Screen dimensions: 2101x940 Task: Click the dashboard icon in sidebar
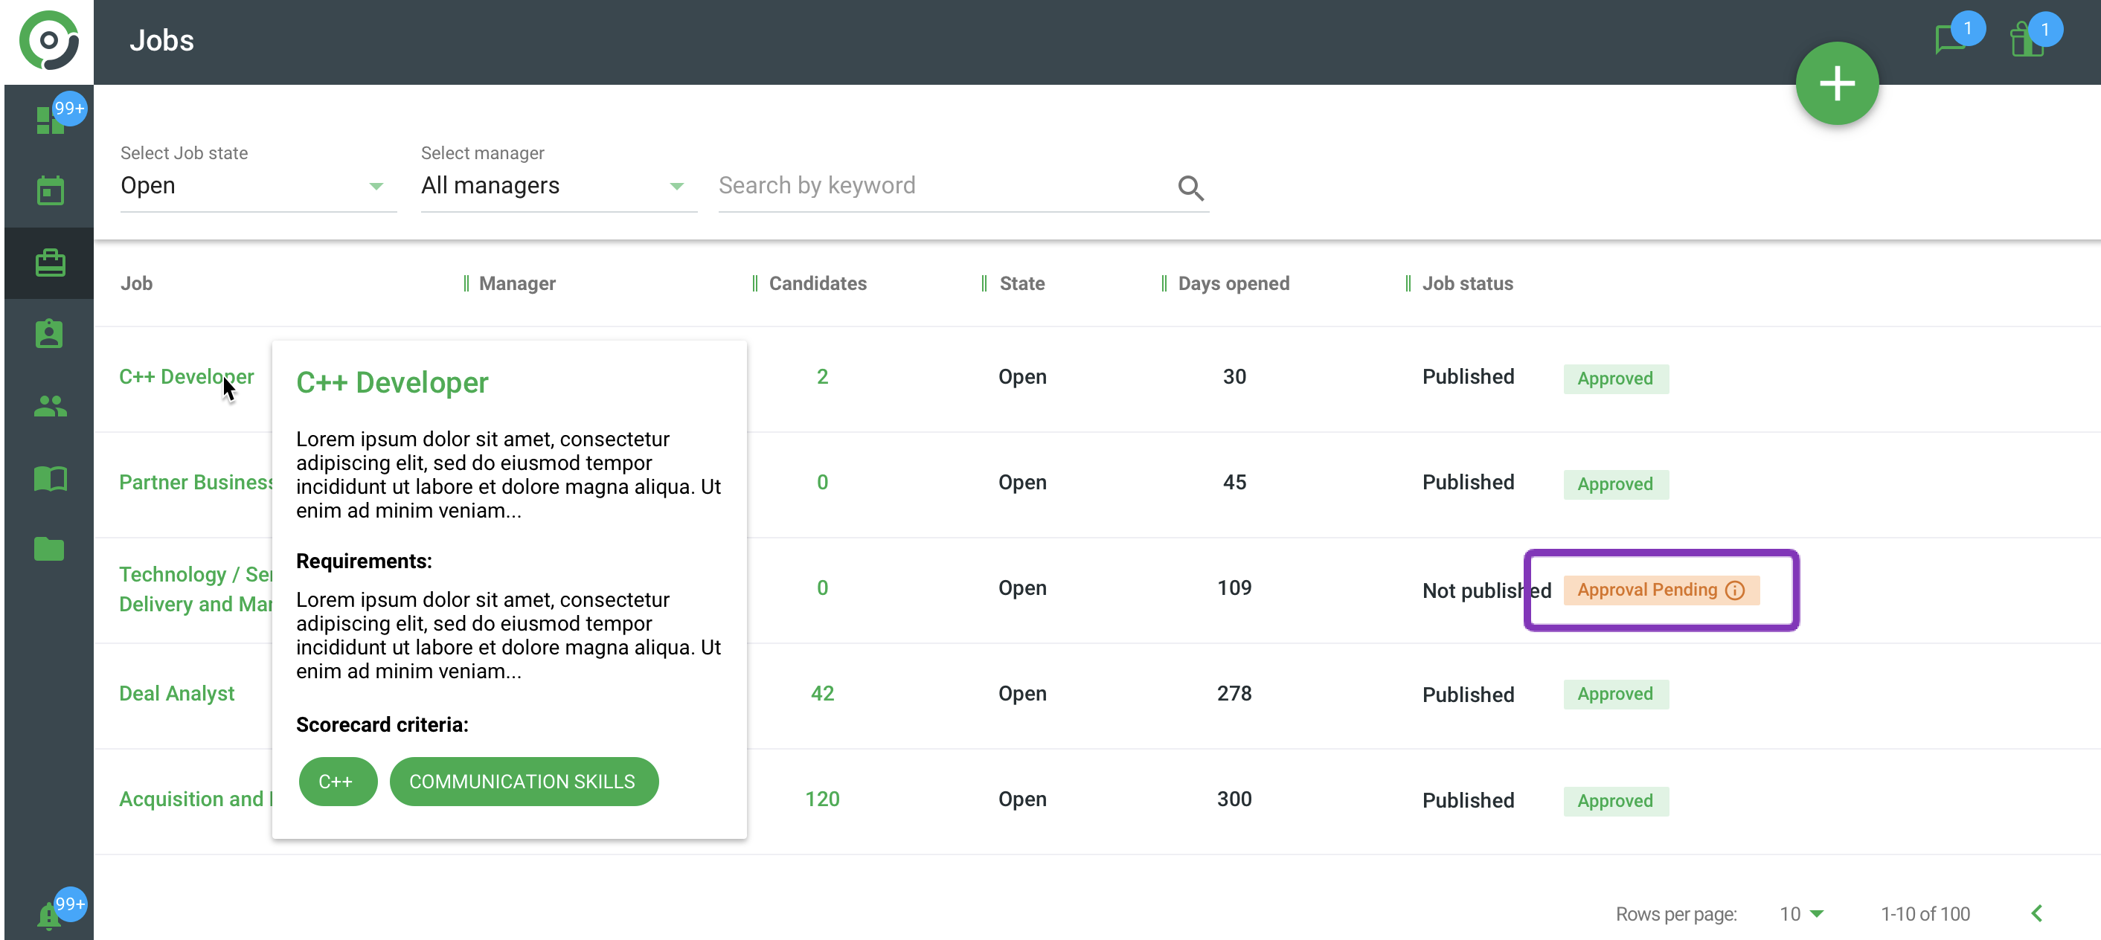click(49, 120)
